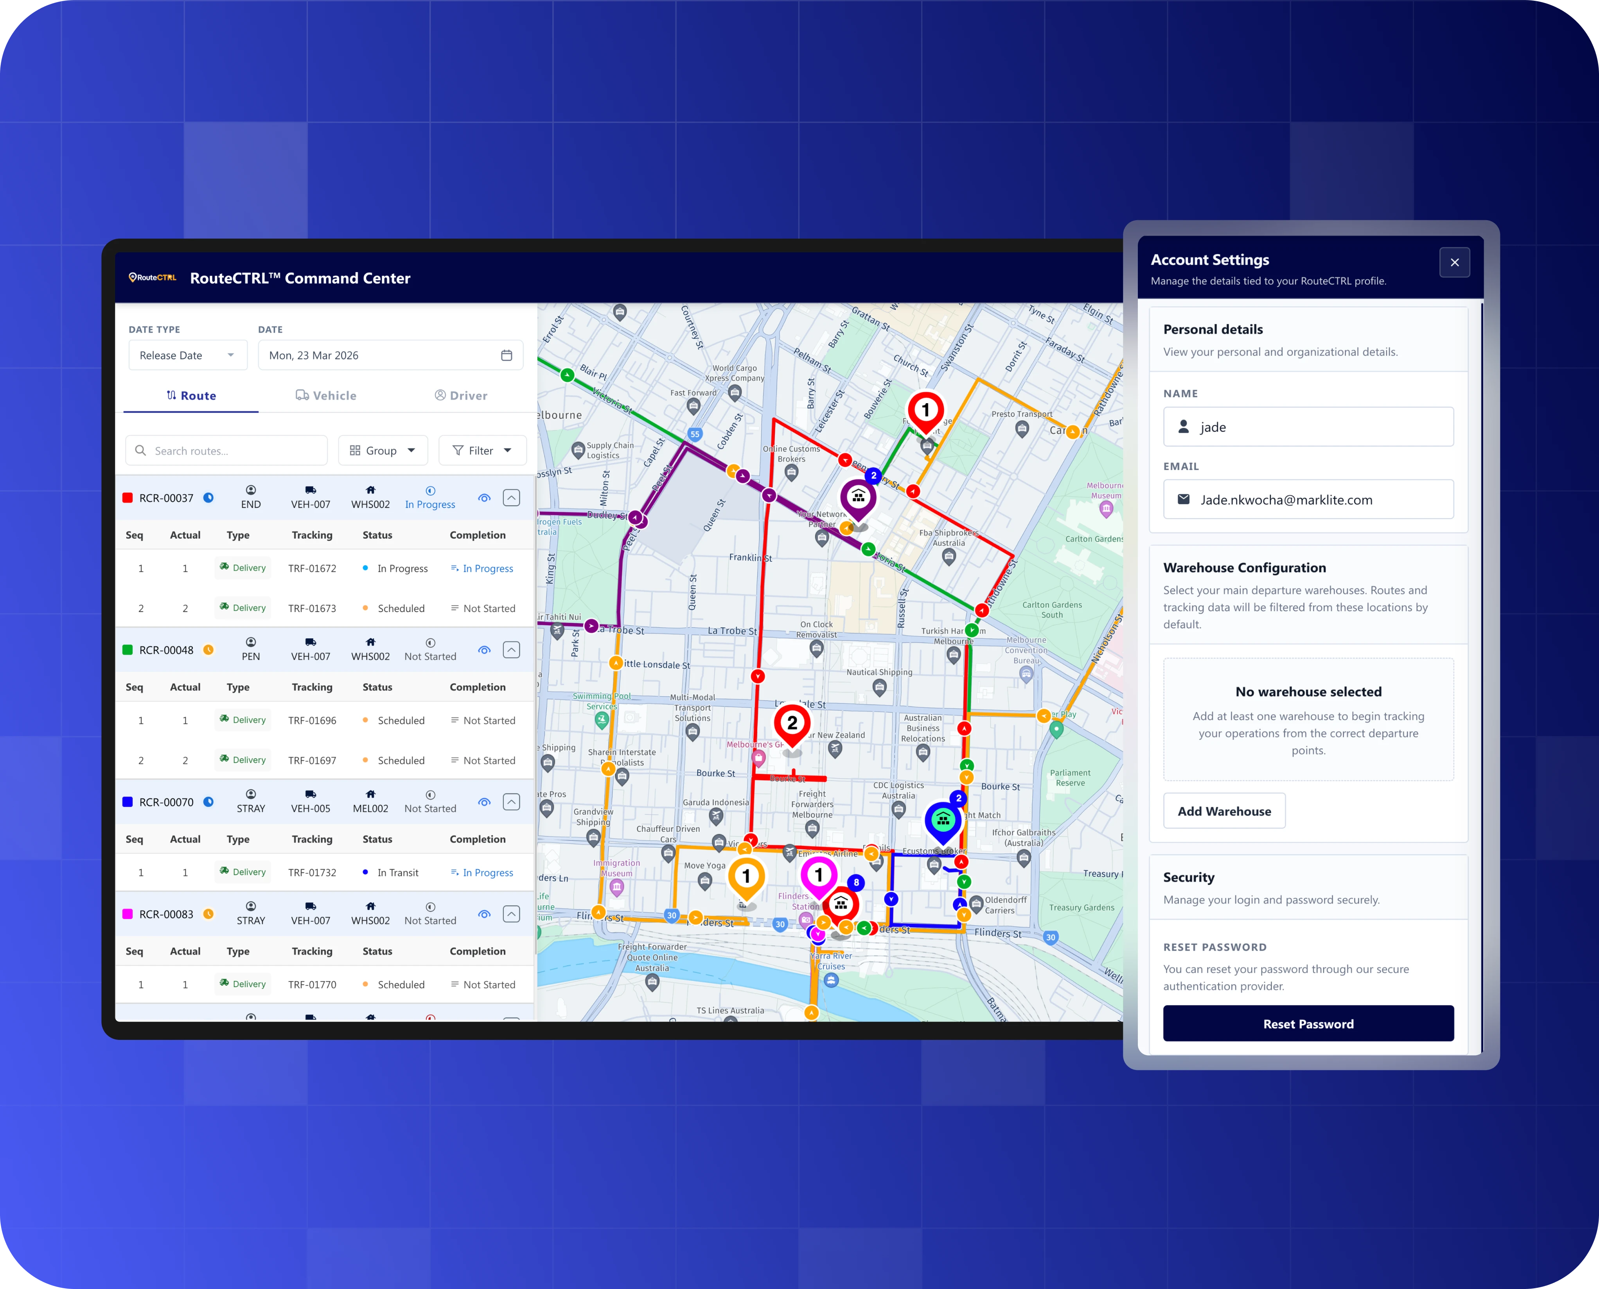Screen dimensions: 1599x1289
Task: Click truck icon above VEH-005
Action: tap(311, 794)
